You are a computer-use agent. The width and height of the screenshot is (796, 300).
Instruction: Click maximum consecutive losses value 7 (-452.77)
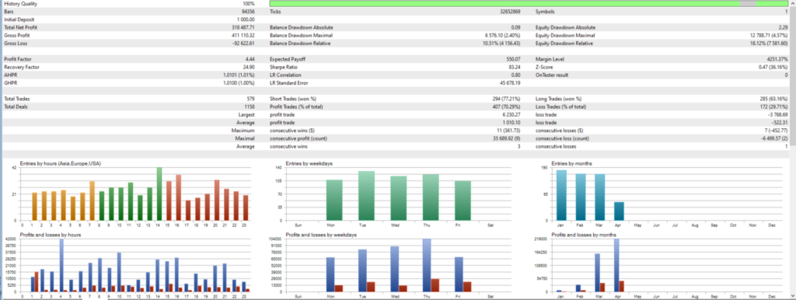click(x=776, y=131)
